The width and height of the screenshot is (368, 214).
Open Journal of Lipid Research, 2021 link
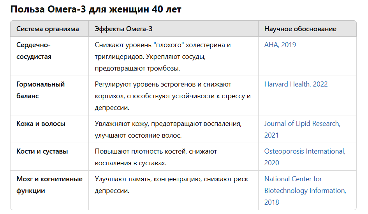pyautogui.click(x=302, y=124)
